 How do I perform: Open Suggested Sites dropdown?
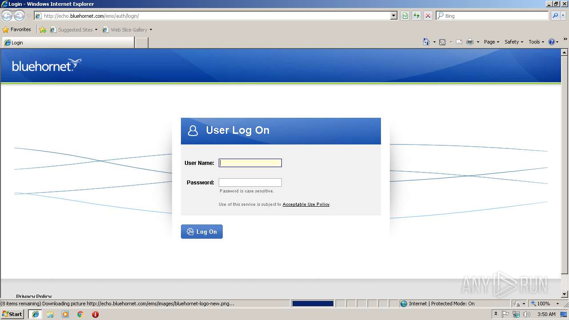pos(74,30)
